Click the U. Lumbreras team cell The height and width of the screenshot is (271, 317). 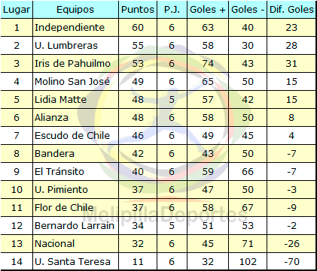click(x=75, y=46)
